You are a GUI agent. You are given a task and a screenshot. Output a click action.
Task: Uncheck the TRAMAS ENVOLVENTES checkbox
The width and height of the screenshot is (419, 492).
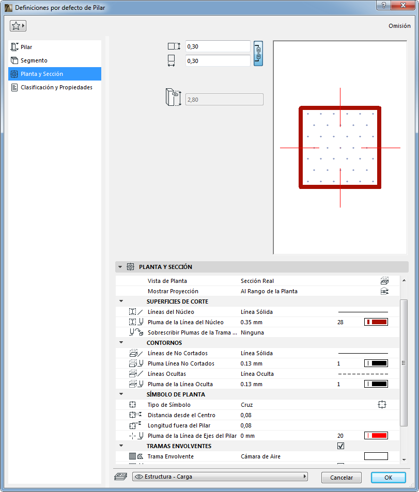coord(340,446)
